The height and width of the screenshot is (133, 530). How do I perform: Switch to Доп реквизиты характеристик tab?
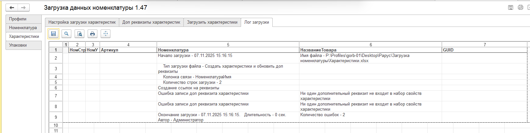point(151,22)
